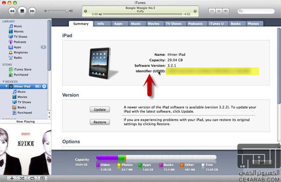Switch to the Movies tab
Screen dimensions: 281x182
click(154, 24)
